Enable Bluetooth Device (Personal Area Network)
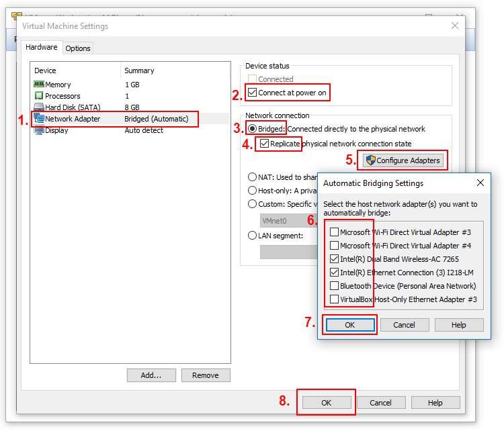 pyautogui.click(x=334, y=286)
